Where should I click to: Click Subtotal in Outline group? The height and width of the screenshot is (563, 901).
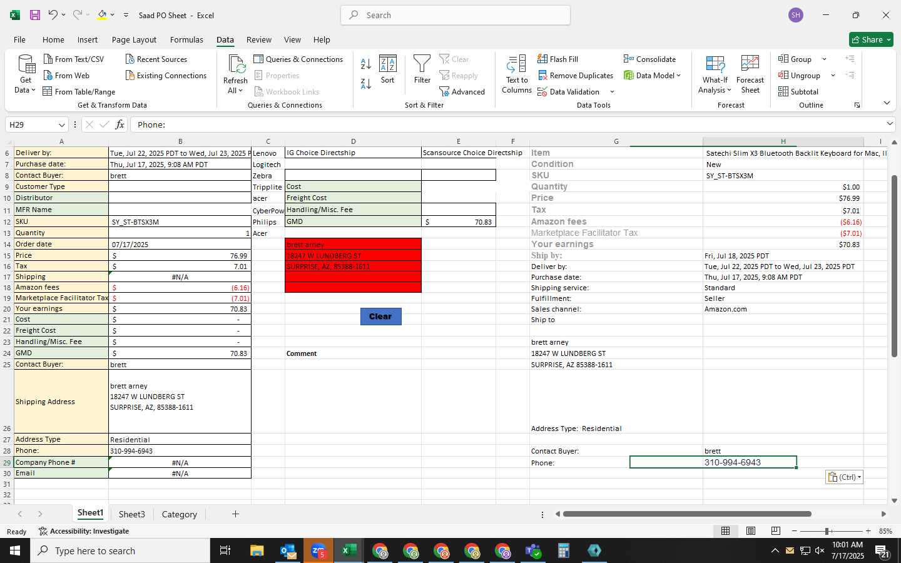click(x=798, y=91)
